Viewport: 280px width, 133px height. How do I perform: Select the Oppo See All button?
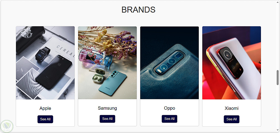(x=169, y=119)
